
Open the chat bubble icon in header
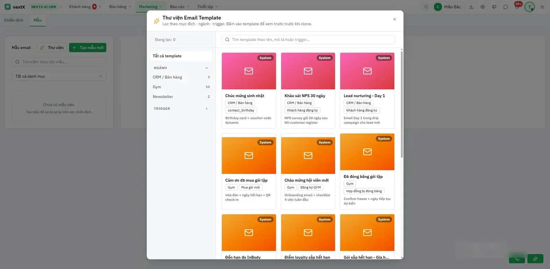pyautogui.click(x=505, y=7)
